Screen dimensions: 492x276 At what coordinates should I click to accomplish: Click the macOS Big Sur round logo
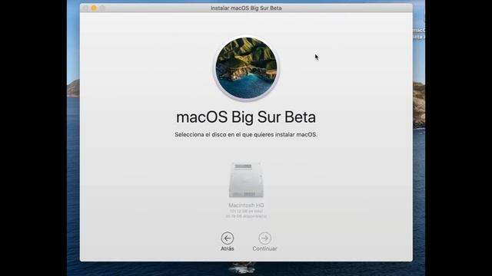tap(246, 68)
